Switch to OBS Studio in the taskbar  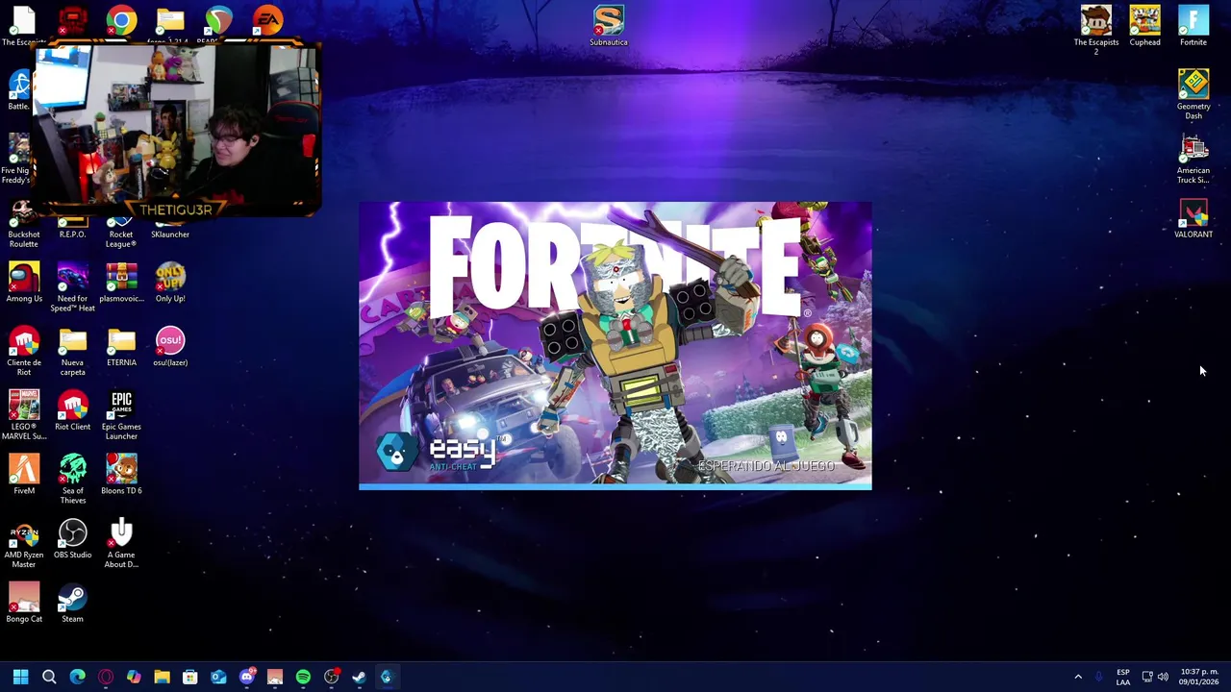pyautogui.click(x=331, y=677)
